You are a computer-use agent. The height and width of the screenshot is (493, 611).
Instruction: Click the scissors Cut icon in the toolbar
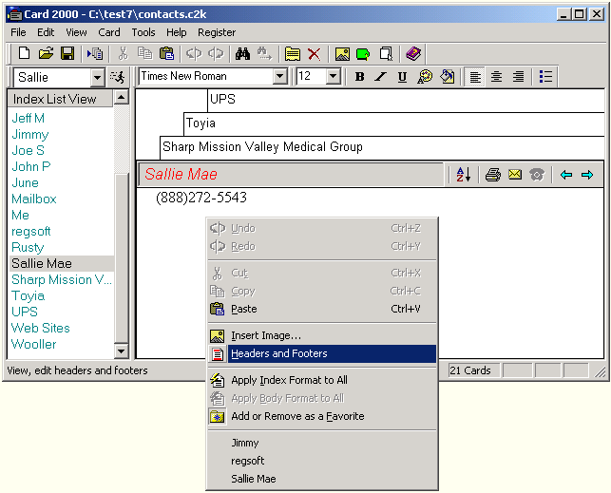(x=123, y=53)
